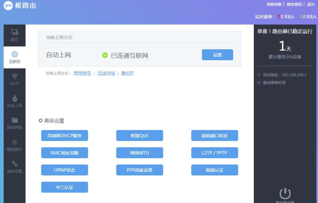Restart the router via the power icon
This screenshot has height=203, width=318.
[285, 193]
